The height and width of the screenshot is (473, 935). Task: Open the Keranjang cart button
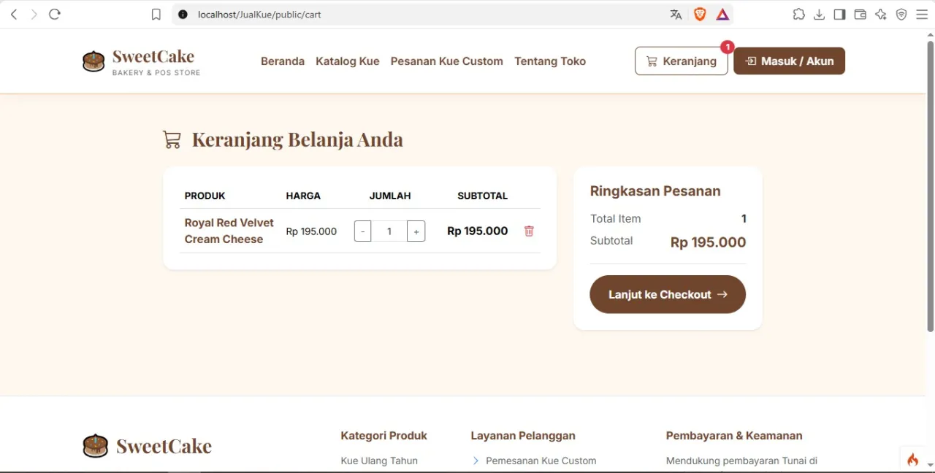pos(682,61)
